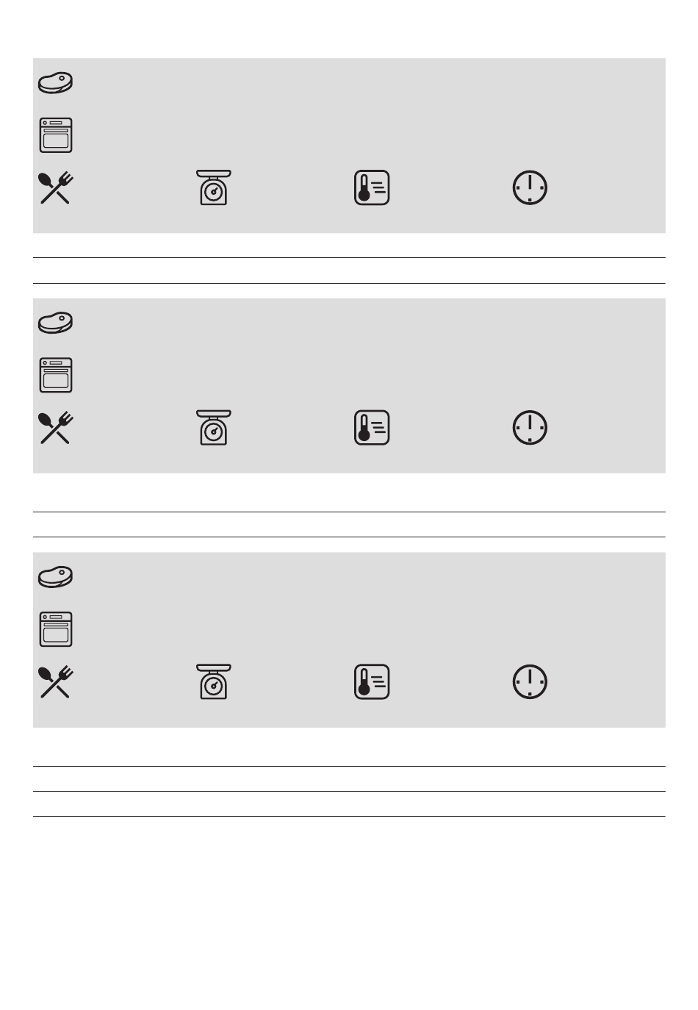Click spoon and fork icon in top section
Image resolution: width=698 pixels, height=1010 pixels.
point(56,188)
